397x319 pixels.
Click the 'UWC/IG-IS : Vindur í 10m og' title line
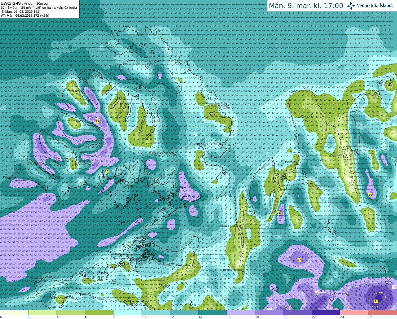point(24,3)
